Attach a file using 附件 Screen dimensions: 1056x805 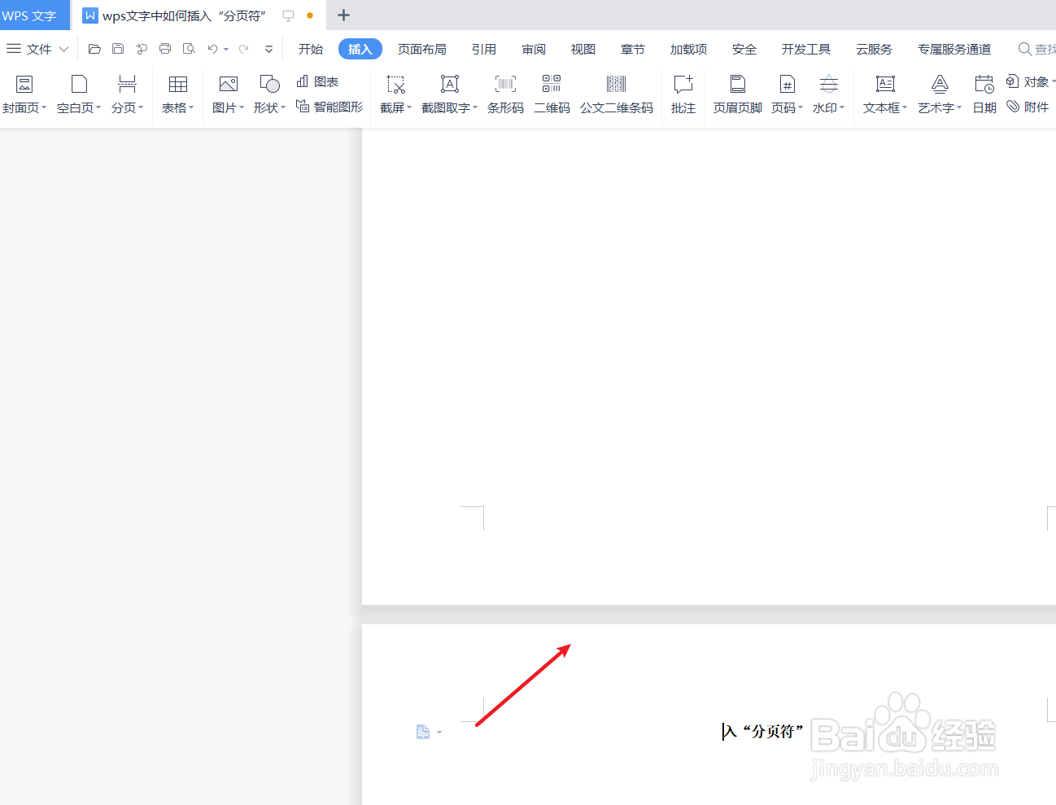[x=1028, y=107]
